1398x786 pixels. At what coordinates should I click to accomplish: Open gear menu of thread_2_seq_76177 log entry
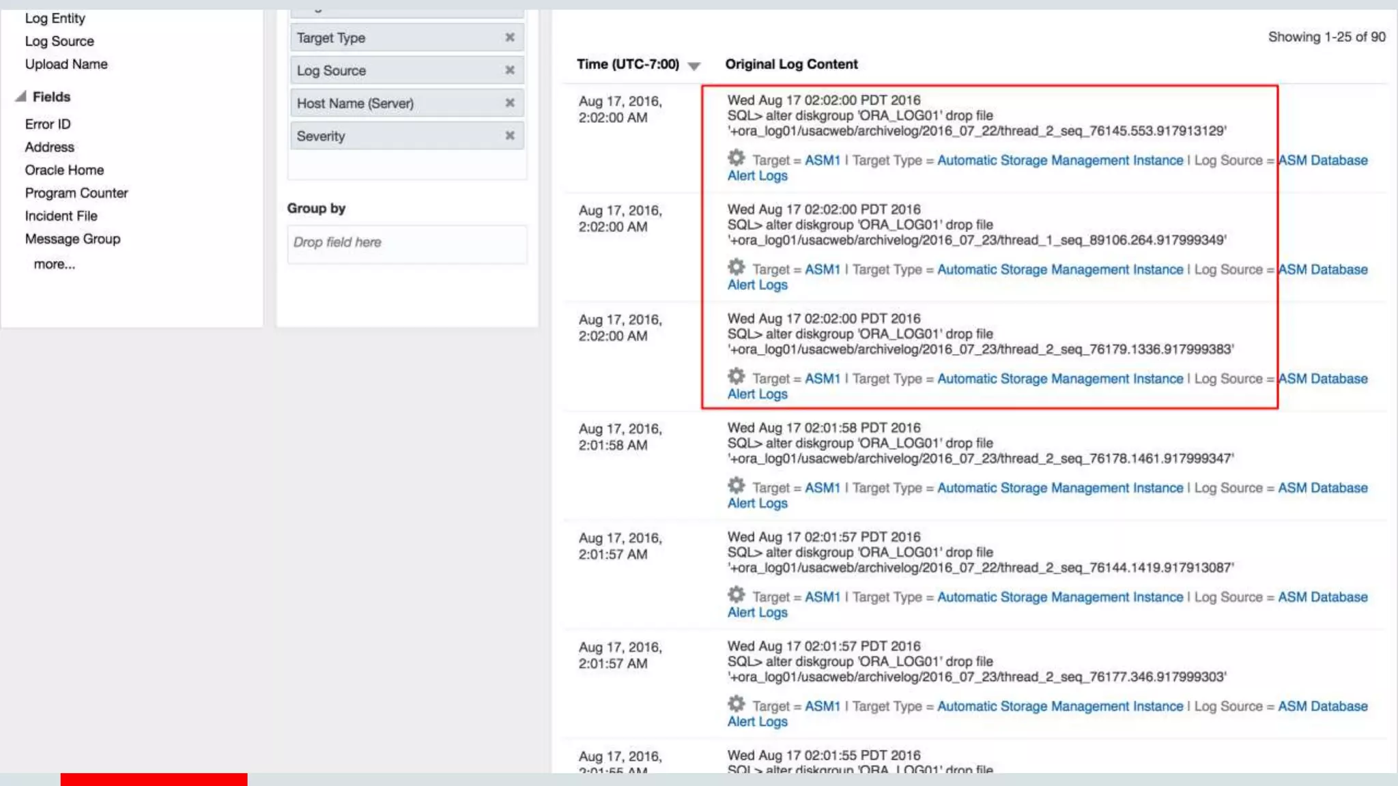[736, 704]
